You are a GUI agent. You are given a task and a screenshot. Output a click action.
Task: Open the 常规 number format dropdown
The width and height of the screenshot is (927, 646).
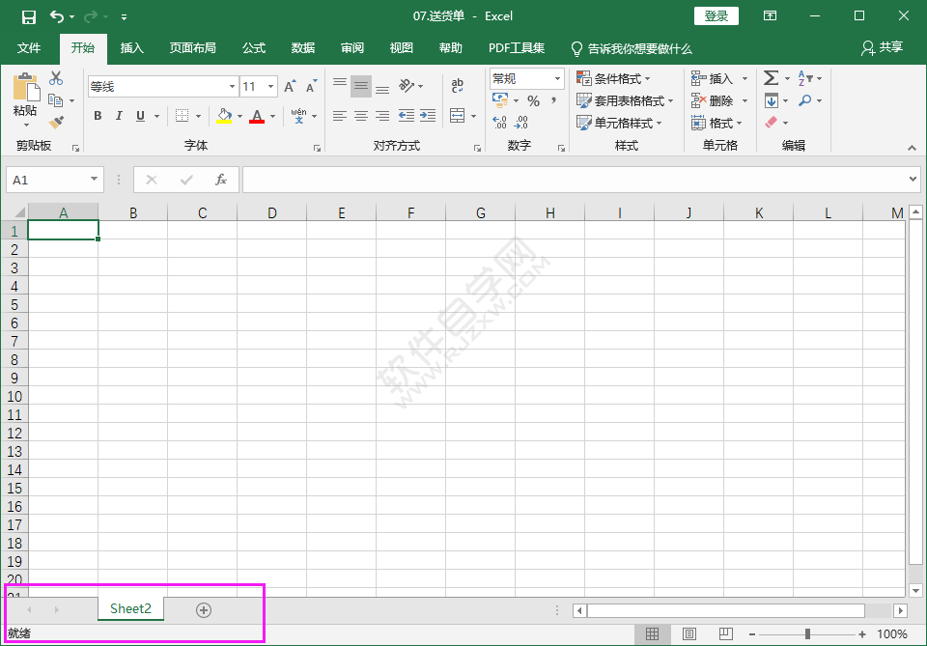(556, 78)
